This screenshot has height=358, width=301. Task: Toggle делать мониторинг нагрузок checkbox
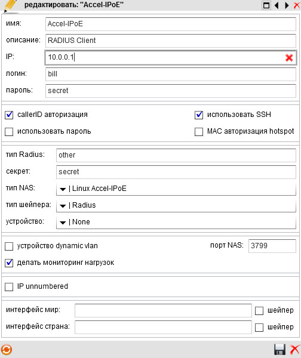[9, 263]
